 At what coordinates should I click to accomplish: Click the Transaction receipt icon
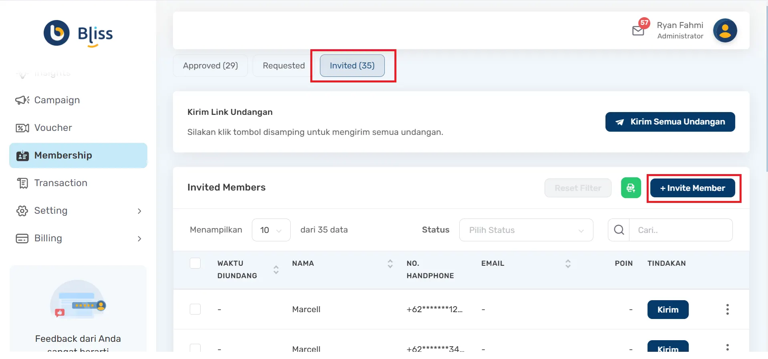[22, 183]
